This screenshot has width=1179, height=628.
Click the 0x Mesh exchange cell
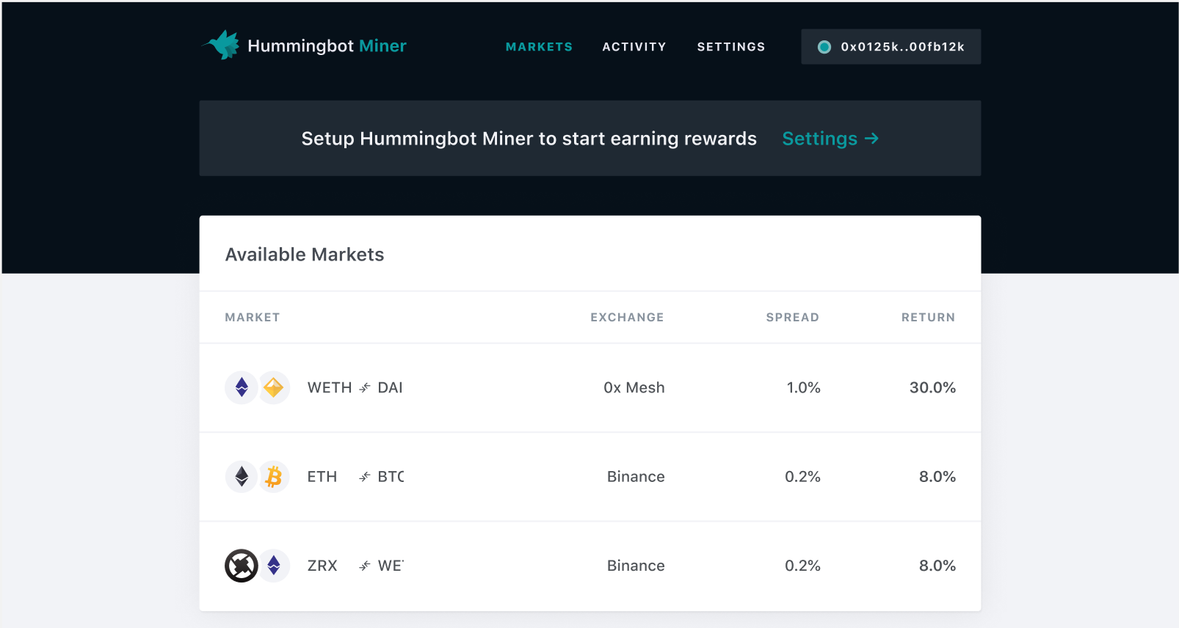pos(634,387)
